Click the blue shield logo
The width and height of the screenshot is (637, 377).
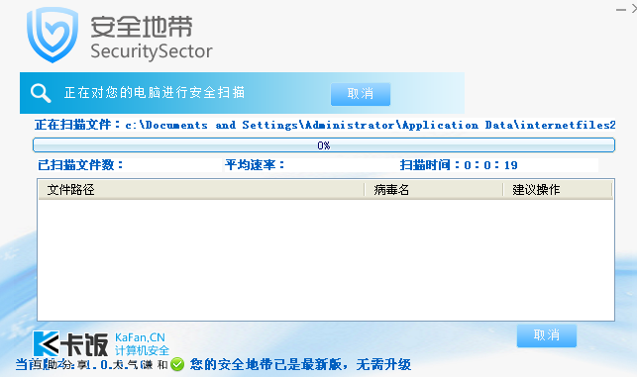(53, 35)
